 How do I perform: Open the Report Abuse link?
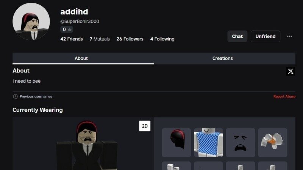click(x=284, y=96)
